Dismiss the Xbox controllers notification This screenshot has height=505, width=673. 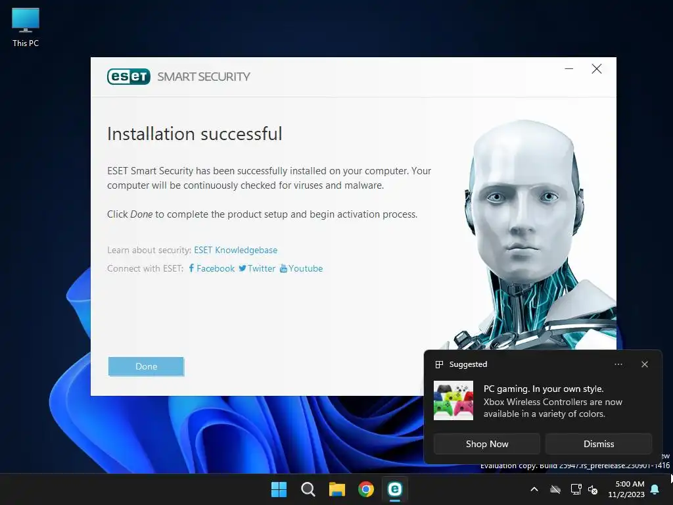(x=598, y=444)
